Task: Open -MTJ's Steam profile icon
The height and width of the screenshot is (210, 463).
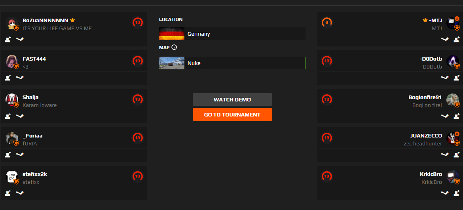Action: pyautogui.click(x=445, y=39)
